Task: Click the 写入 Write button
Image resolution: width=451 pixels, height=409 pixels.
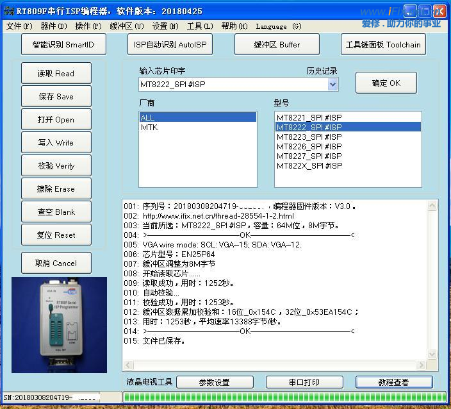Action: 56,142
